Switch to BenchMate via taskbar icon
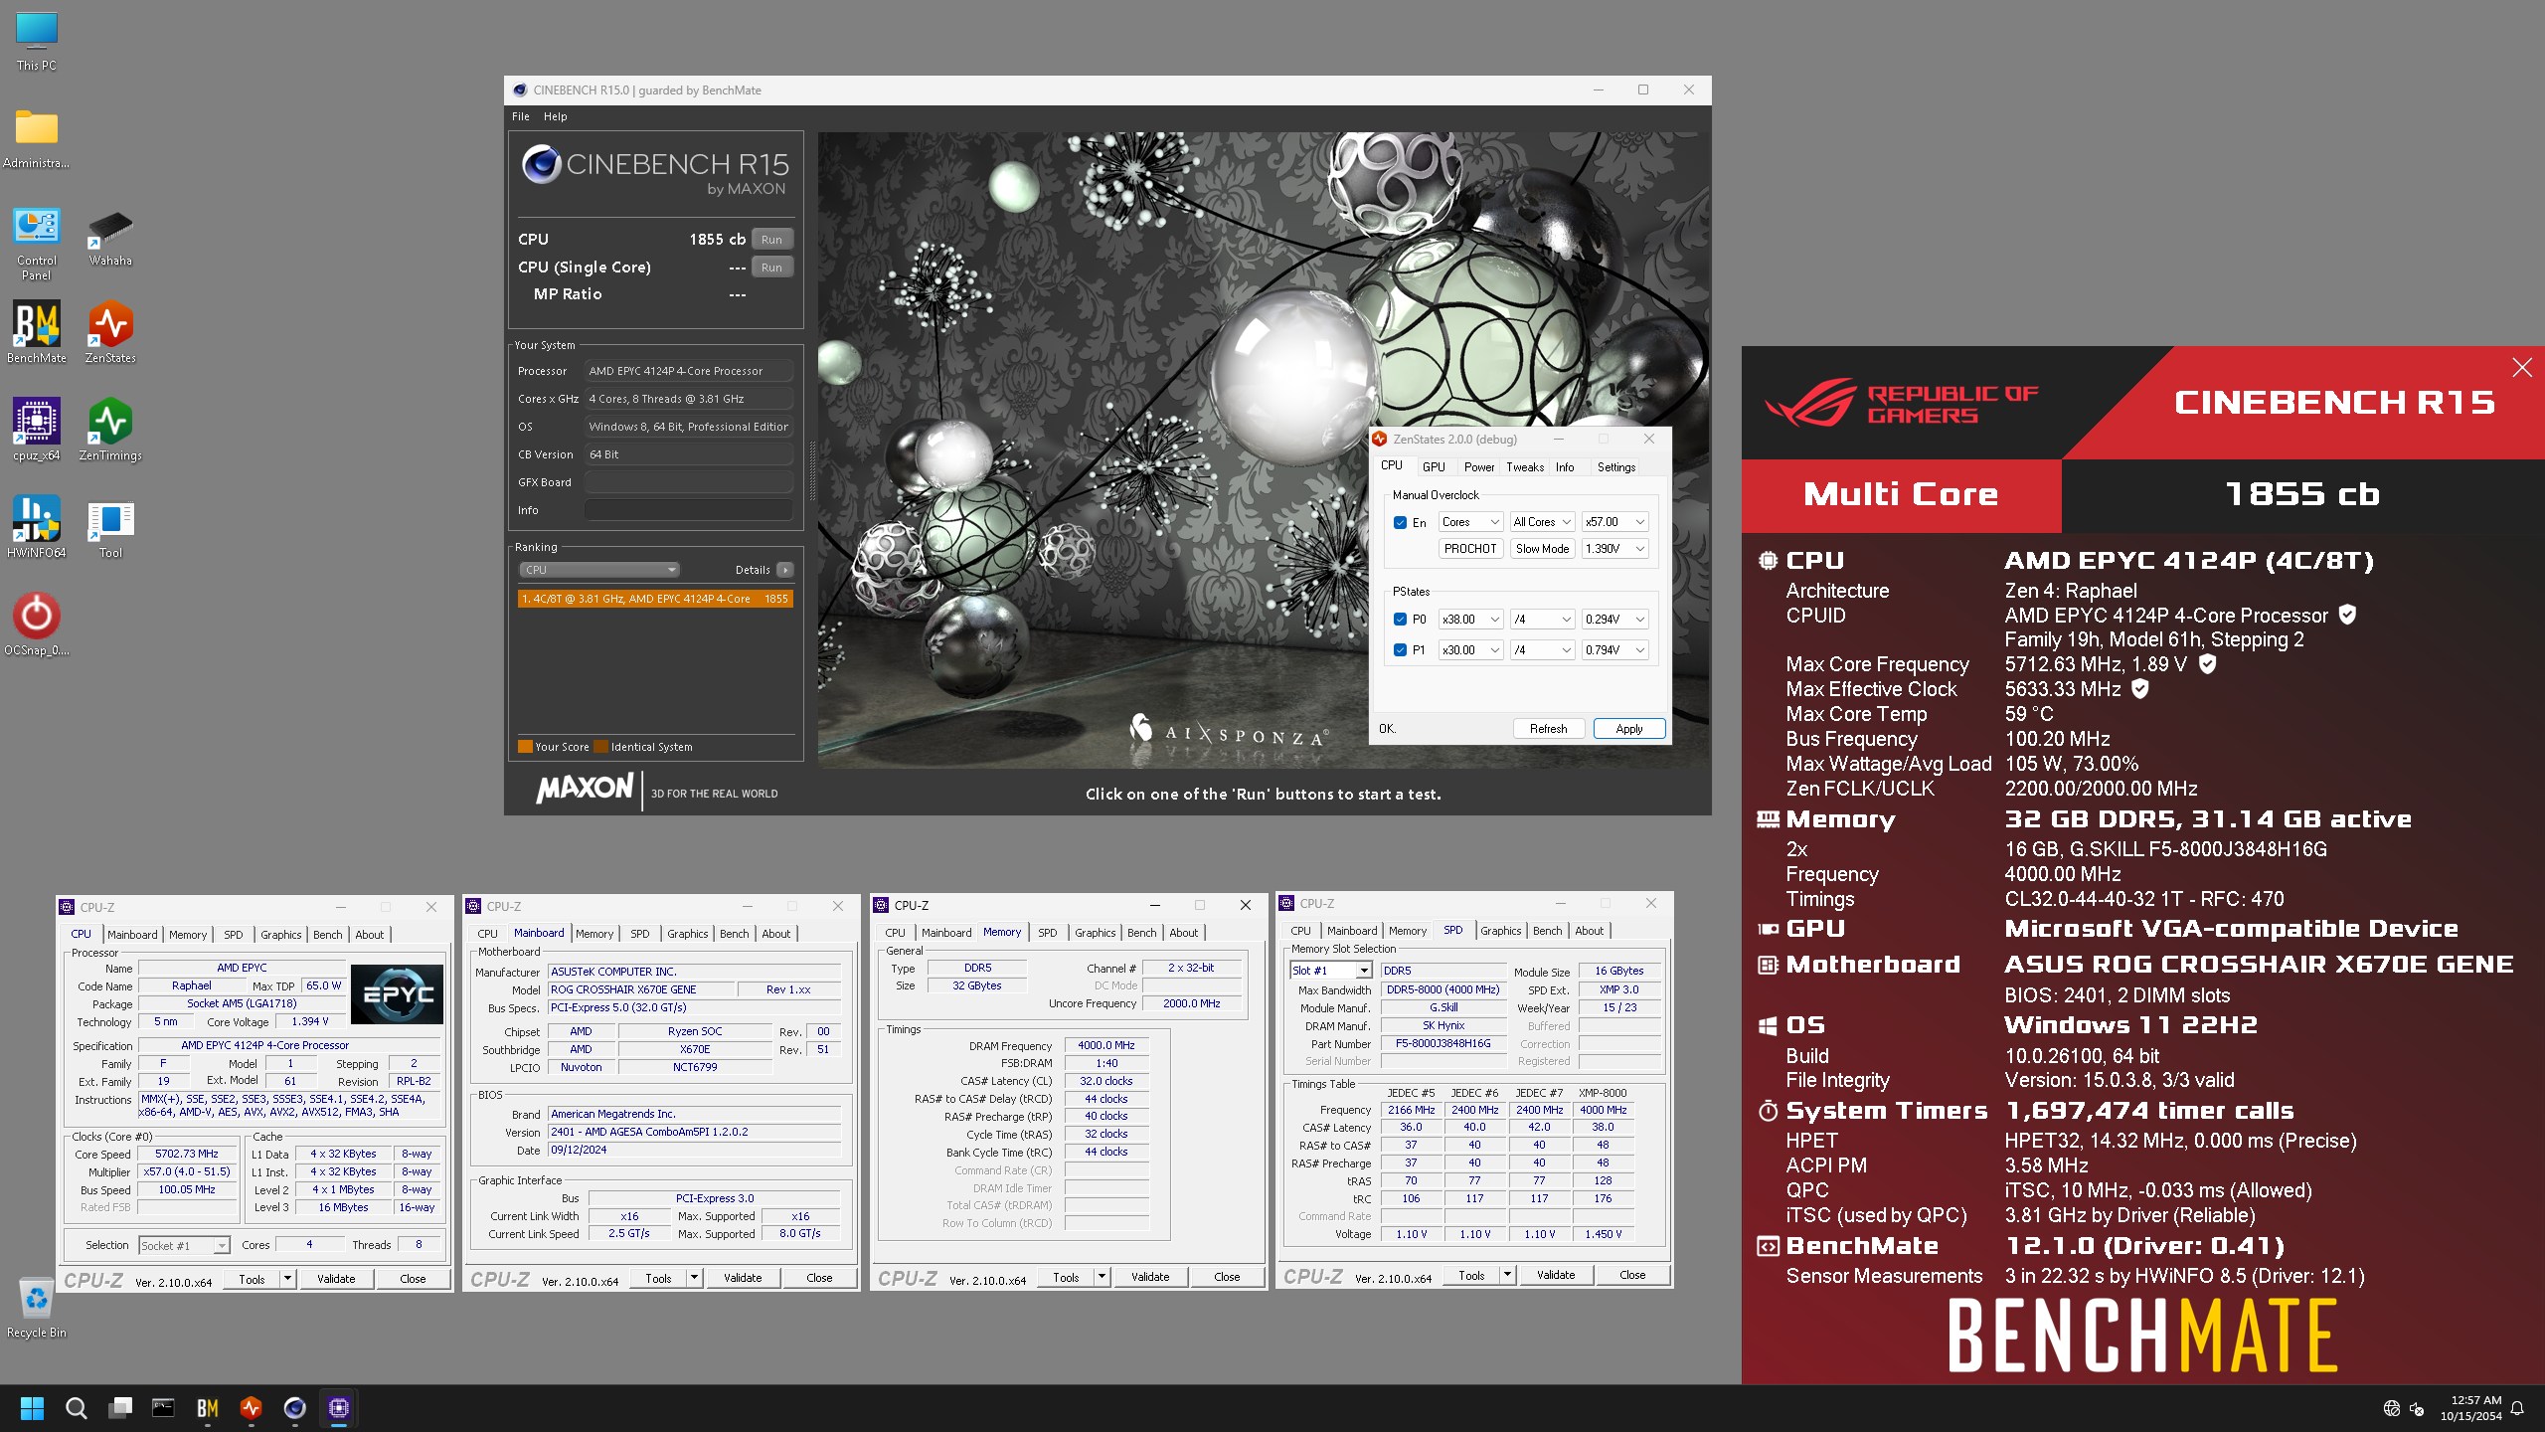The width and height of the screenshot is (2545, 1432). coord(207,1408)
